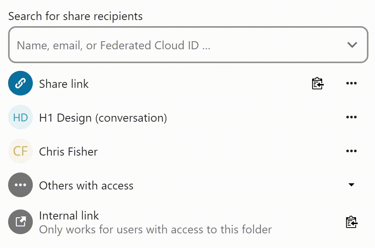Click the Others with access row
This screenshot has height=248, width=375.
(86, 185)
